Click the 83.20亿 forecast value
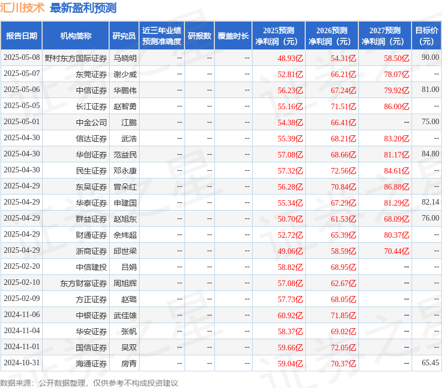442x388 pixels. 397,139
